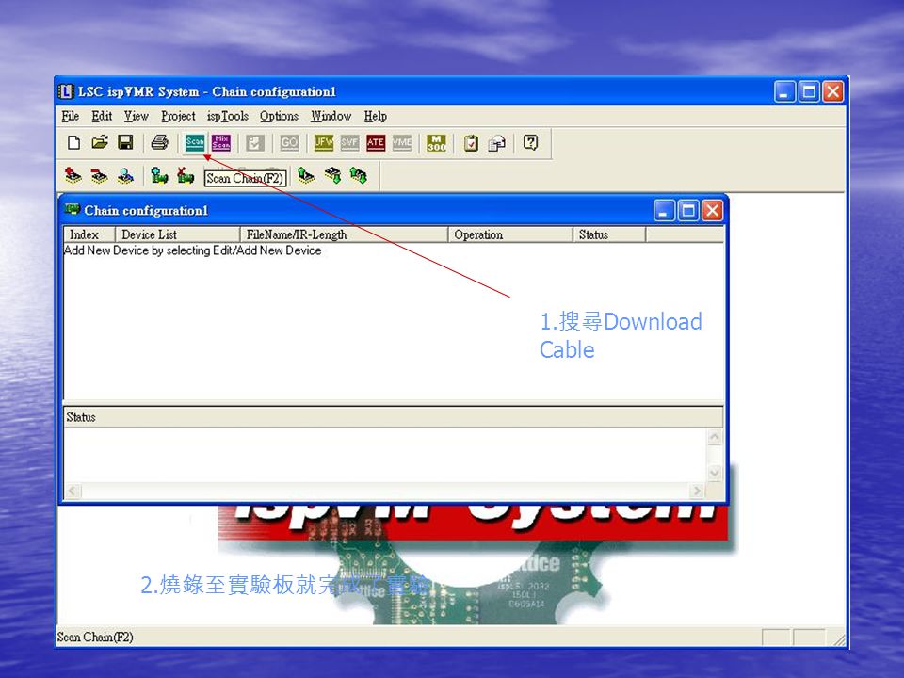
Task: Click the purple Mix Scan icon
Action: [221, 142]
